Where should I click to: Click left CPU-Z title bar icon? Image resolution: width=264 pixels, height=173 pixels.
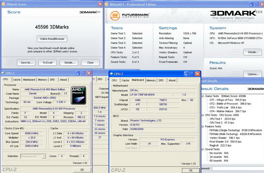pos(3,73)
